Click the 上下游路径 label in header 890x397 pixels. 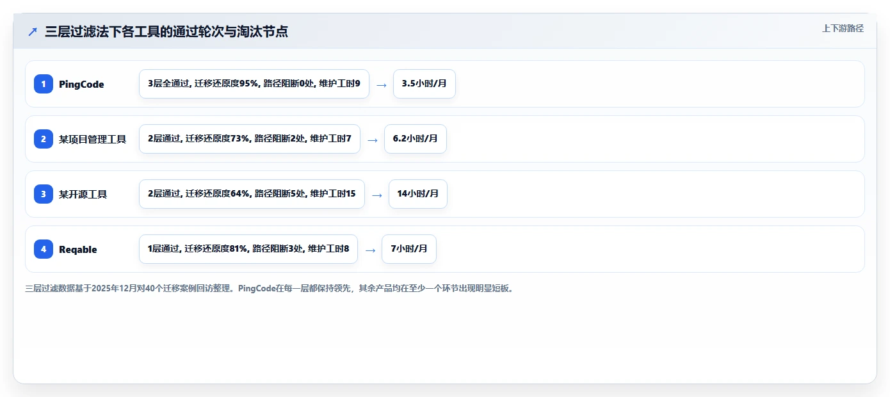843,28
